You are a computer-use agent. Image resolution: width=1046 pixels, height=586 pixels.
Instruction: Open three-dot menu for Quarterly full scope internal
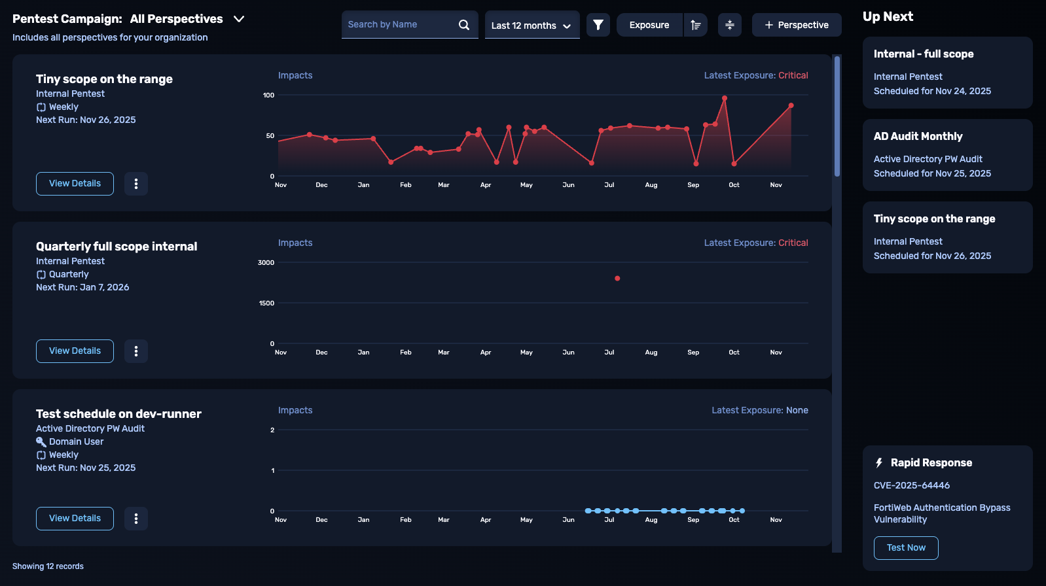136,351
